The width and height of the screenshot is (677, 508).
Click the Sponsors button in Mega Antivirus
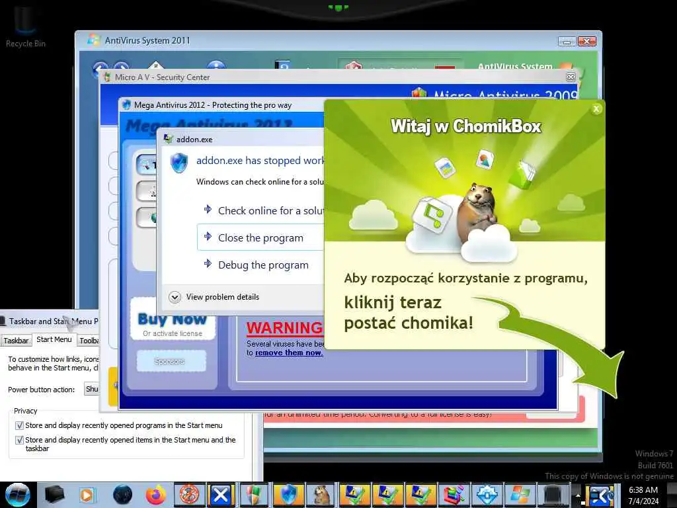click(x=171, y=361)
